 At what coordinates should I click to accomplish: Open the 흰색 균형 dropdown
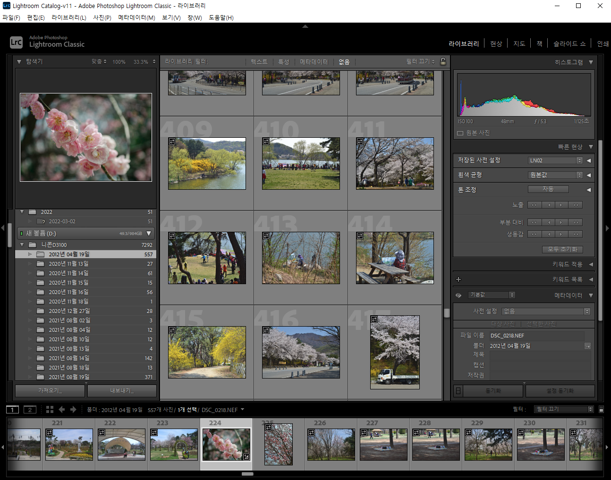pos(555,175)
